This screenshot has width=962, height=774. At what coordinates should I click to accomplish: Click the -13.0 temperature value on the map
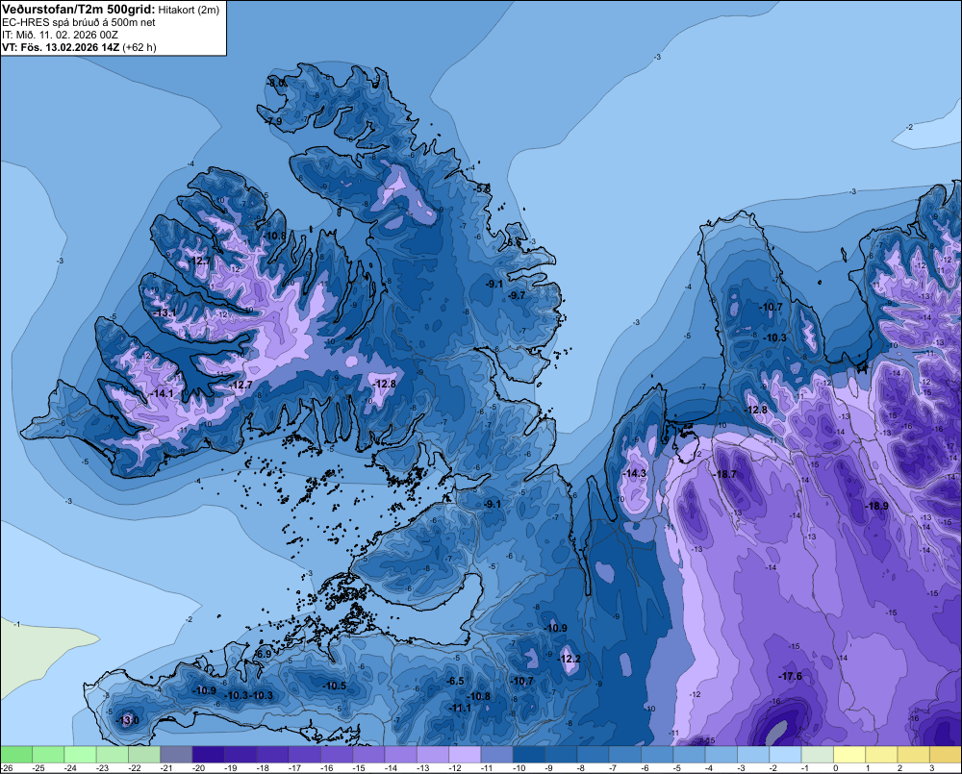click(x=128, y=720)
